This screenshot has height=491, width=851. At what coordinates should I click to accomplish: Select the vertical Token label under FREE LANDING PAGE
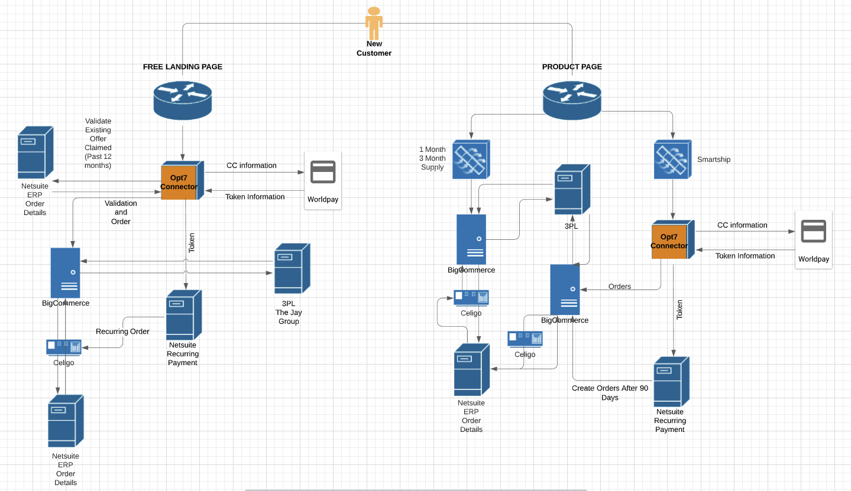(x=192, y=243)
